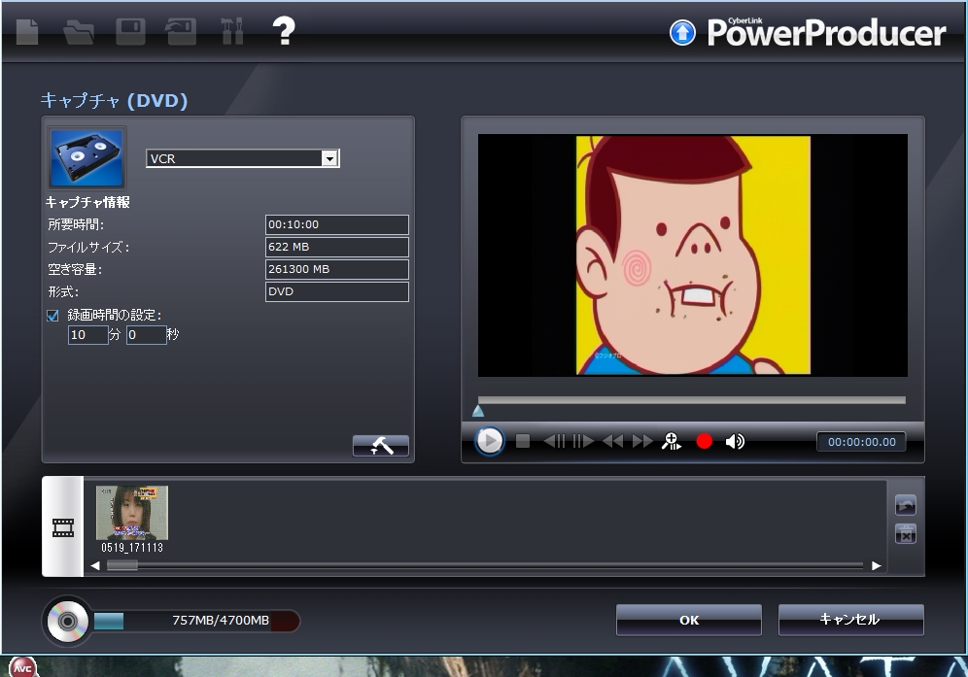968x677 pixels.
Task: Click the VCR cassette source icon
Action: [x=87, y=158]
